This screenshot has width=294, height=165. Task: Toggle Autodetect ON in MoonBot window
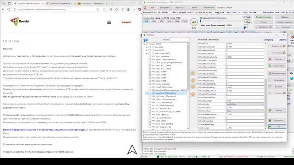coord(263,27)
